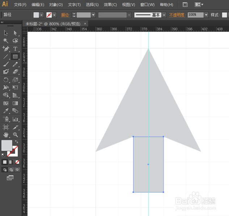Select the Line Segment tool

[6, 56]
